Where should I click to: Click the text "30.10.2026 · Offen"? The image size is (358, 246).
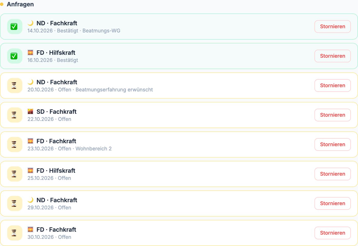49,237
